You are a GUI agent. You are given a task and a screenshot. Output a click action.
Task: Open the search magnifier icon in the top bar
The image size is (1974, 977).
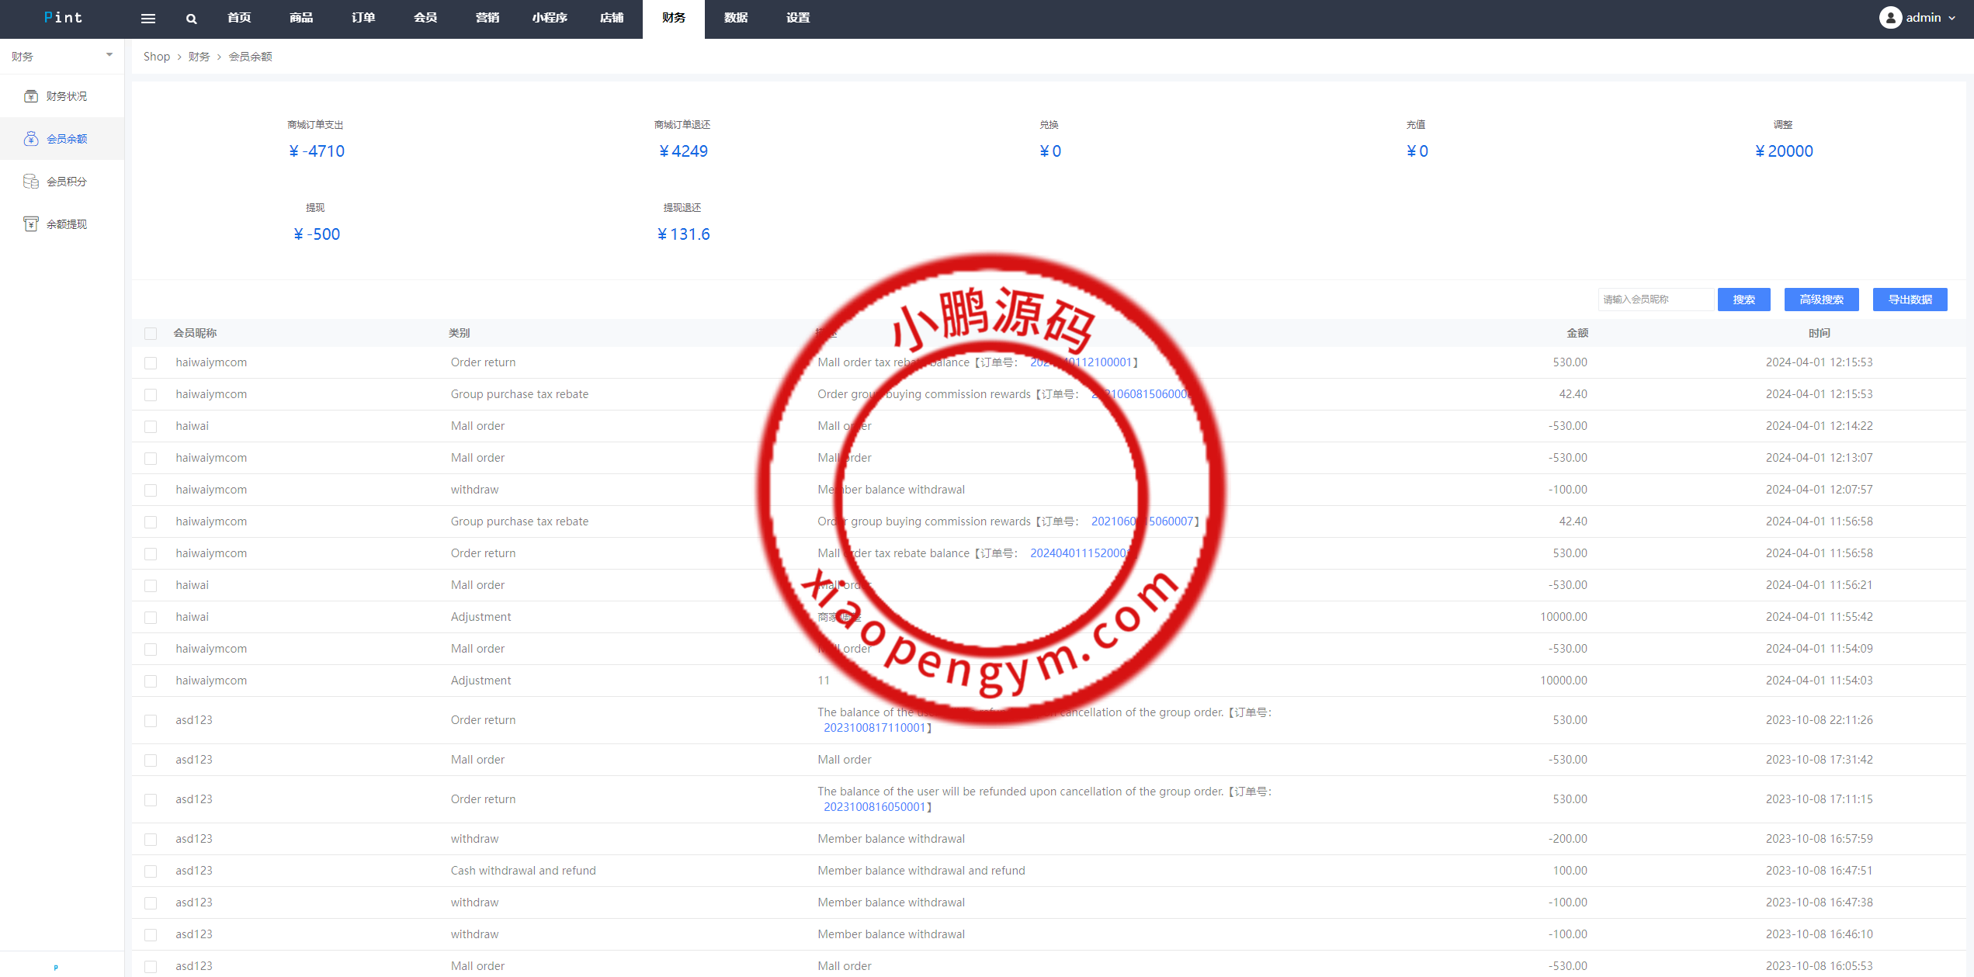pyautogui.click(x=191, y=19)
